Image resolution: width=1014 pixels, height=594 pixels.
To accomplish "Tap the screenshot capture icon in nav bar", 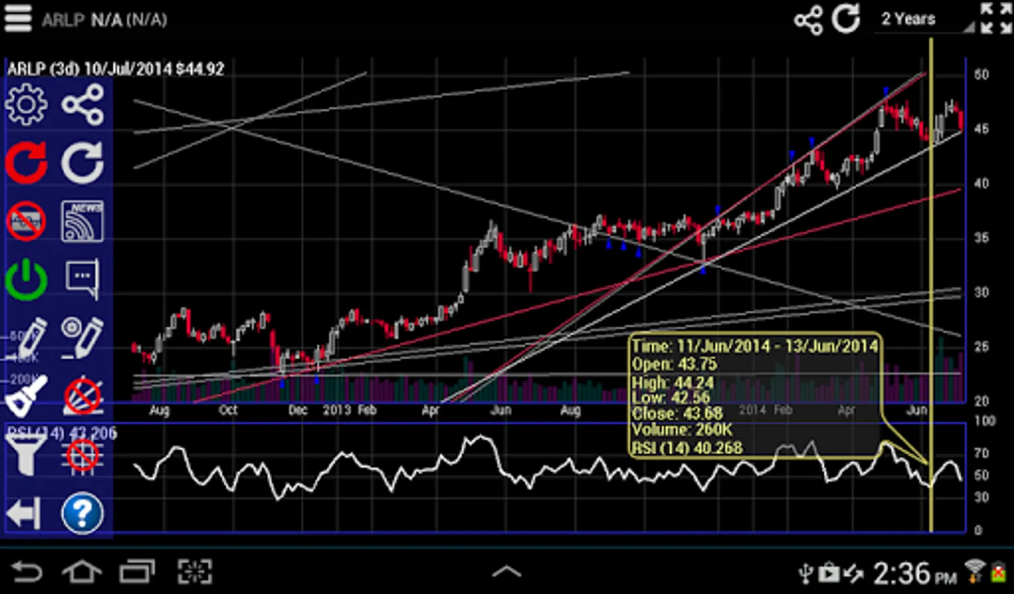I will (x=195, y=572).
